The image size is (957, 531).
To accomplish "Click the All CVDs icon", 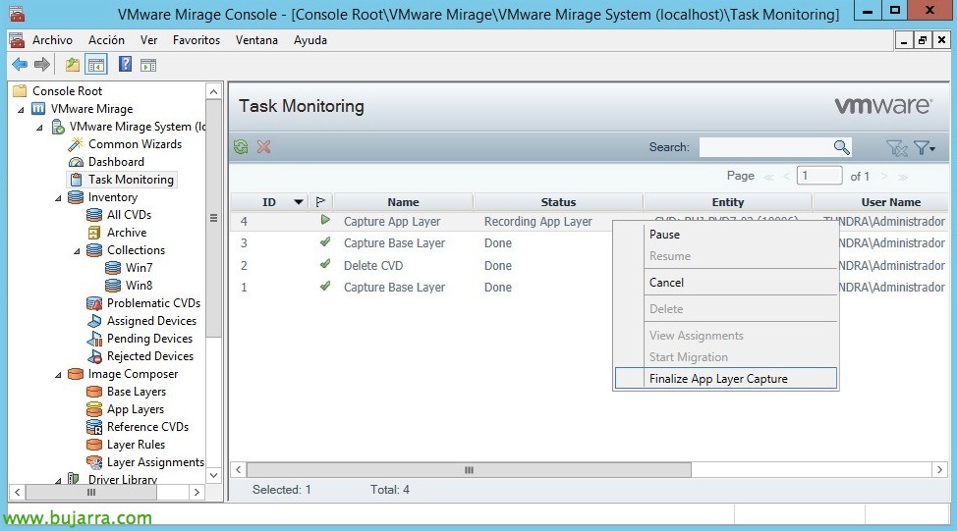I will pos(94,215).
